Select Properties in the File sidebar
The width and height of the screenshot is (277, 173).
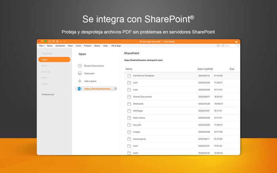click(x=47, y=54)
